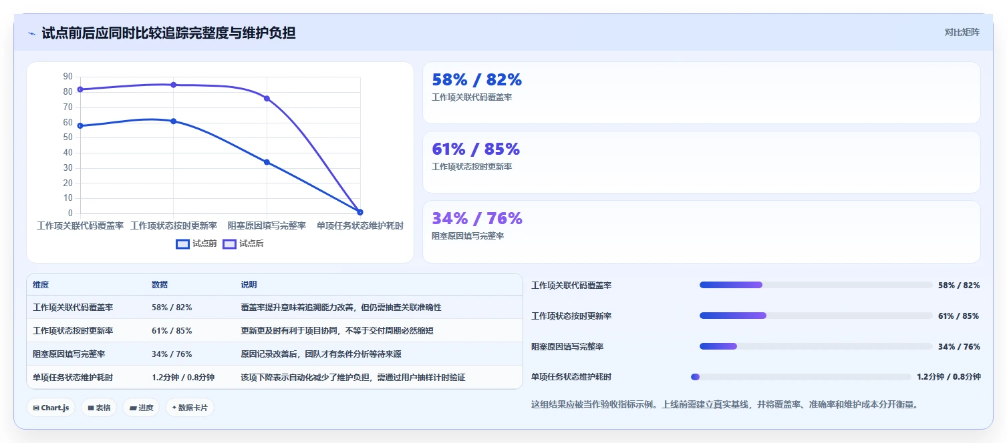Click the table value 61% / 85%
Screen dimensions: 1007x443
[172, 331]
